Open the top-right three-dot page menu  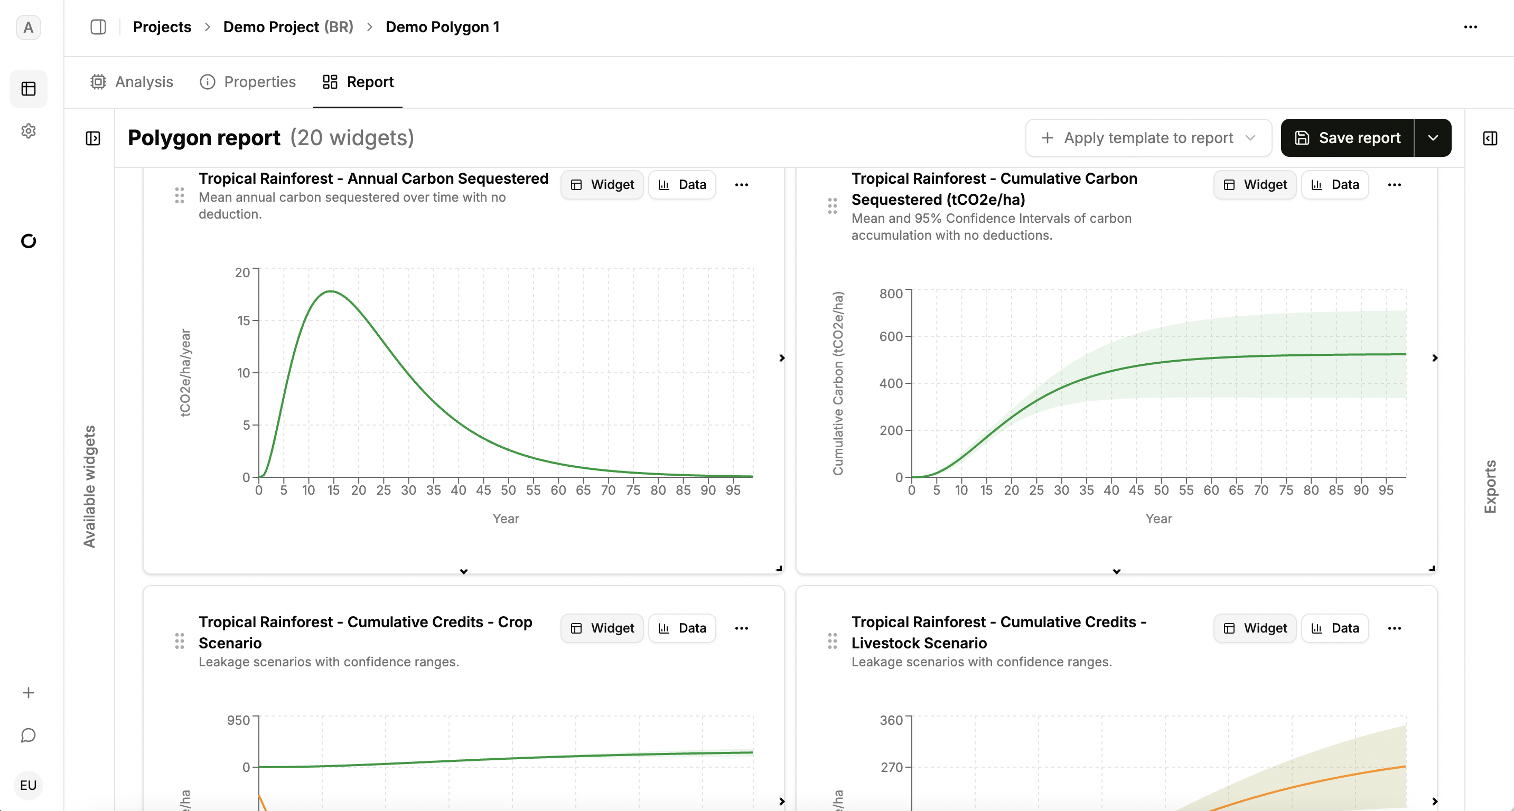(x=1471, y=27)
